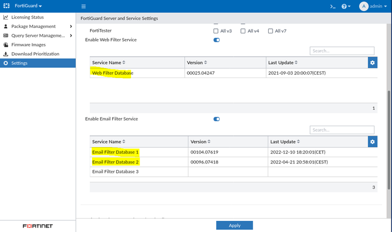Image resolution: width=392 pixels, height=232 pixels.
Task: Open the CLI console icon
Action: tap(332, 6)
